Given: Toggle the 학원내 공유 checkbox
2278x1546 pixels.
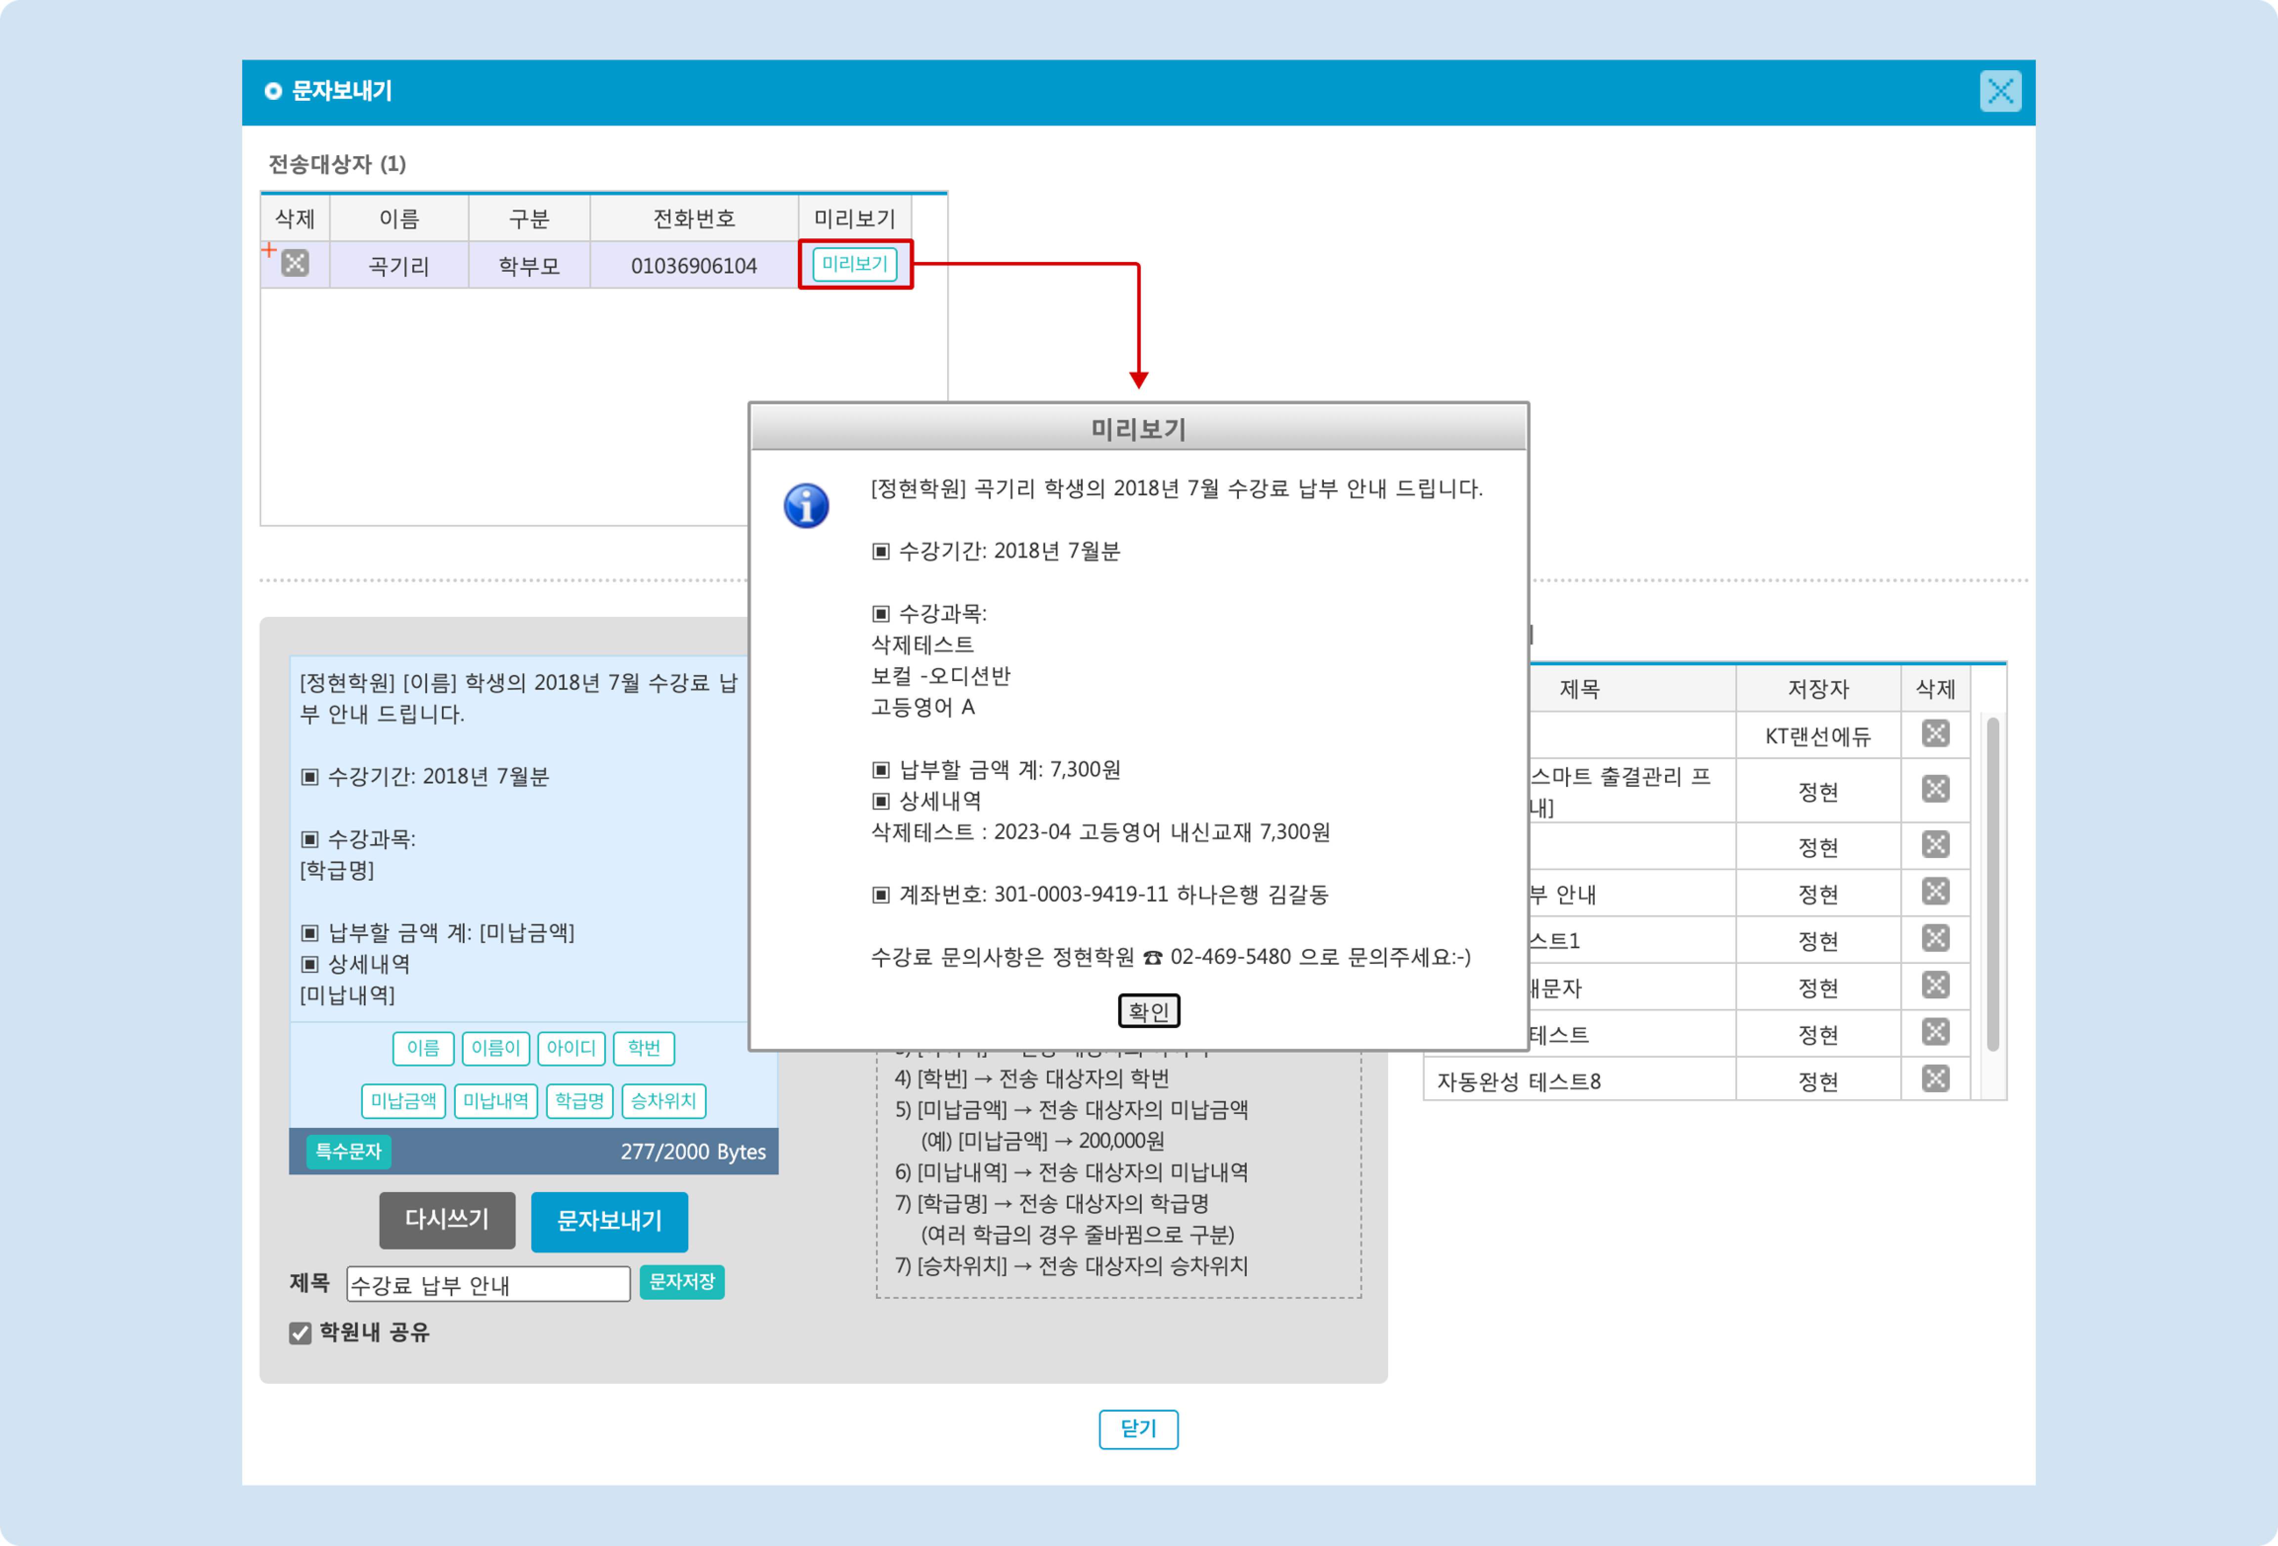Looking at the screenshot, I should (300, 1333).
